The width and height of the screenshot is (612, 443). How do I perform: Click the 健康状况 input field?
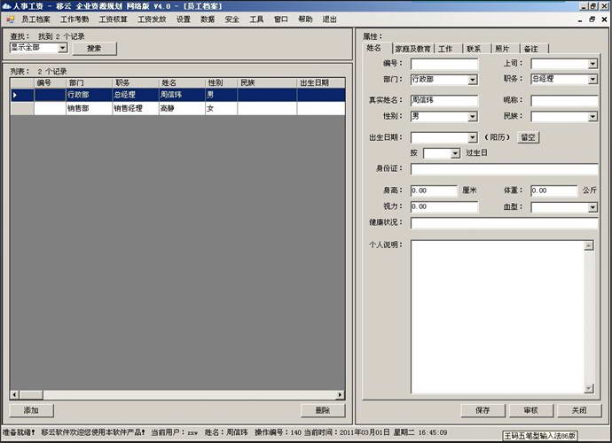(x=504, y=222)
